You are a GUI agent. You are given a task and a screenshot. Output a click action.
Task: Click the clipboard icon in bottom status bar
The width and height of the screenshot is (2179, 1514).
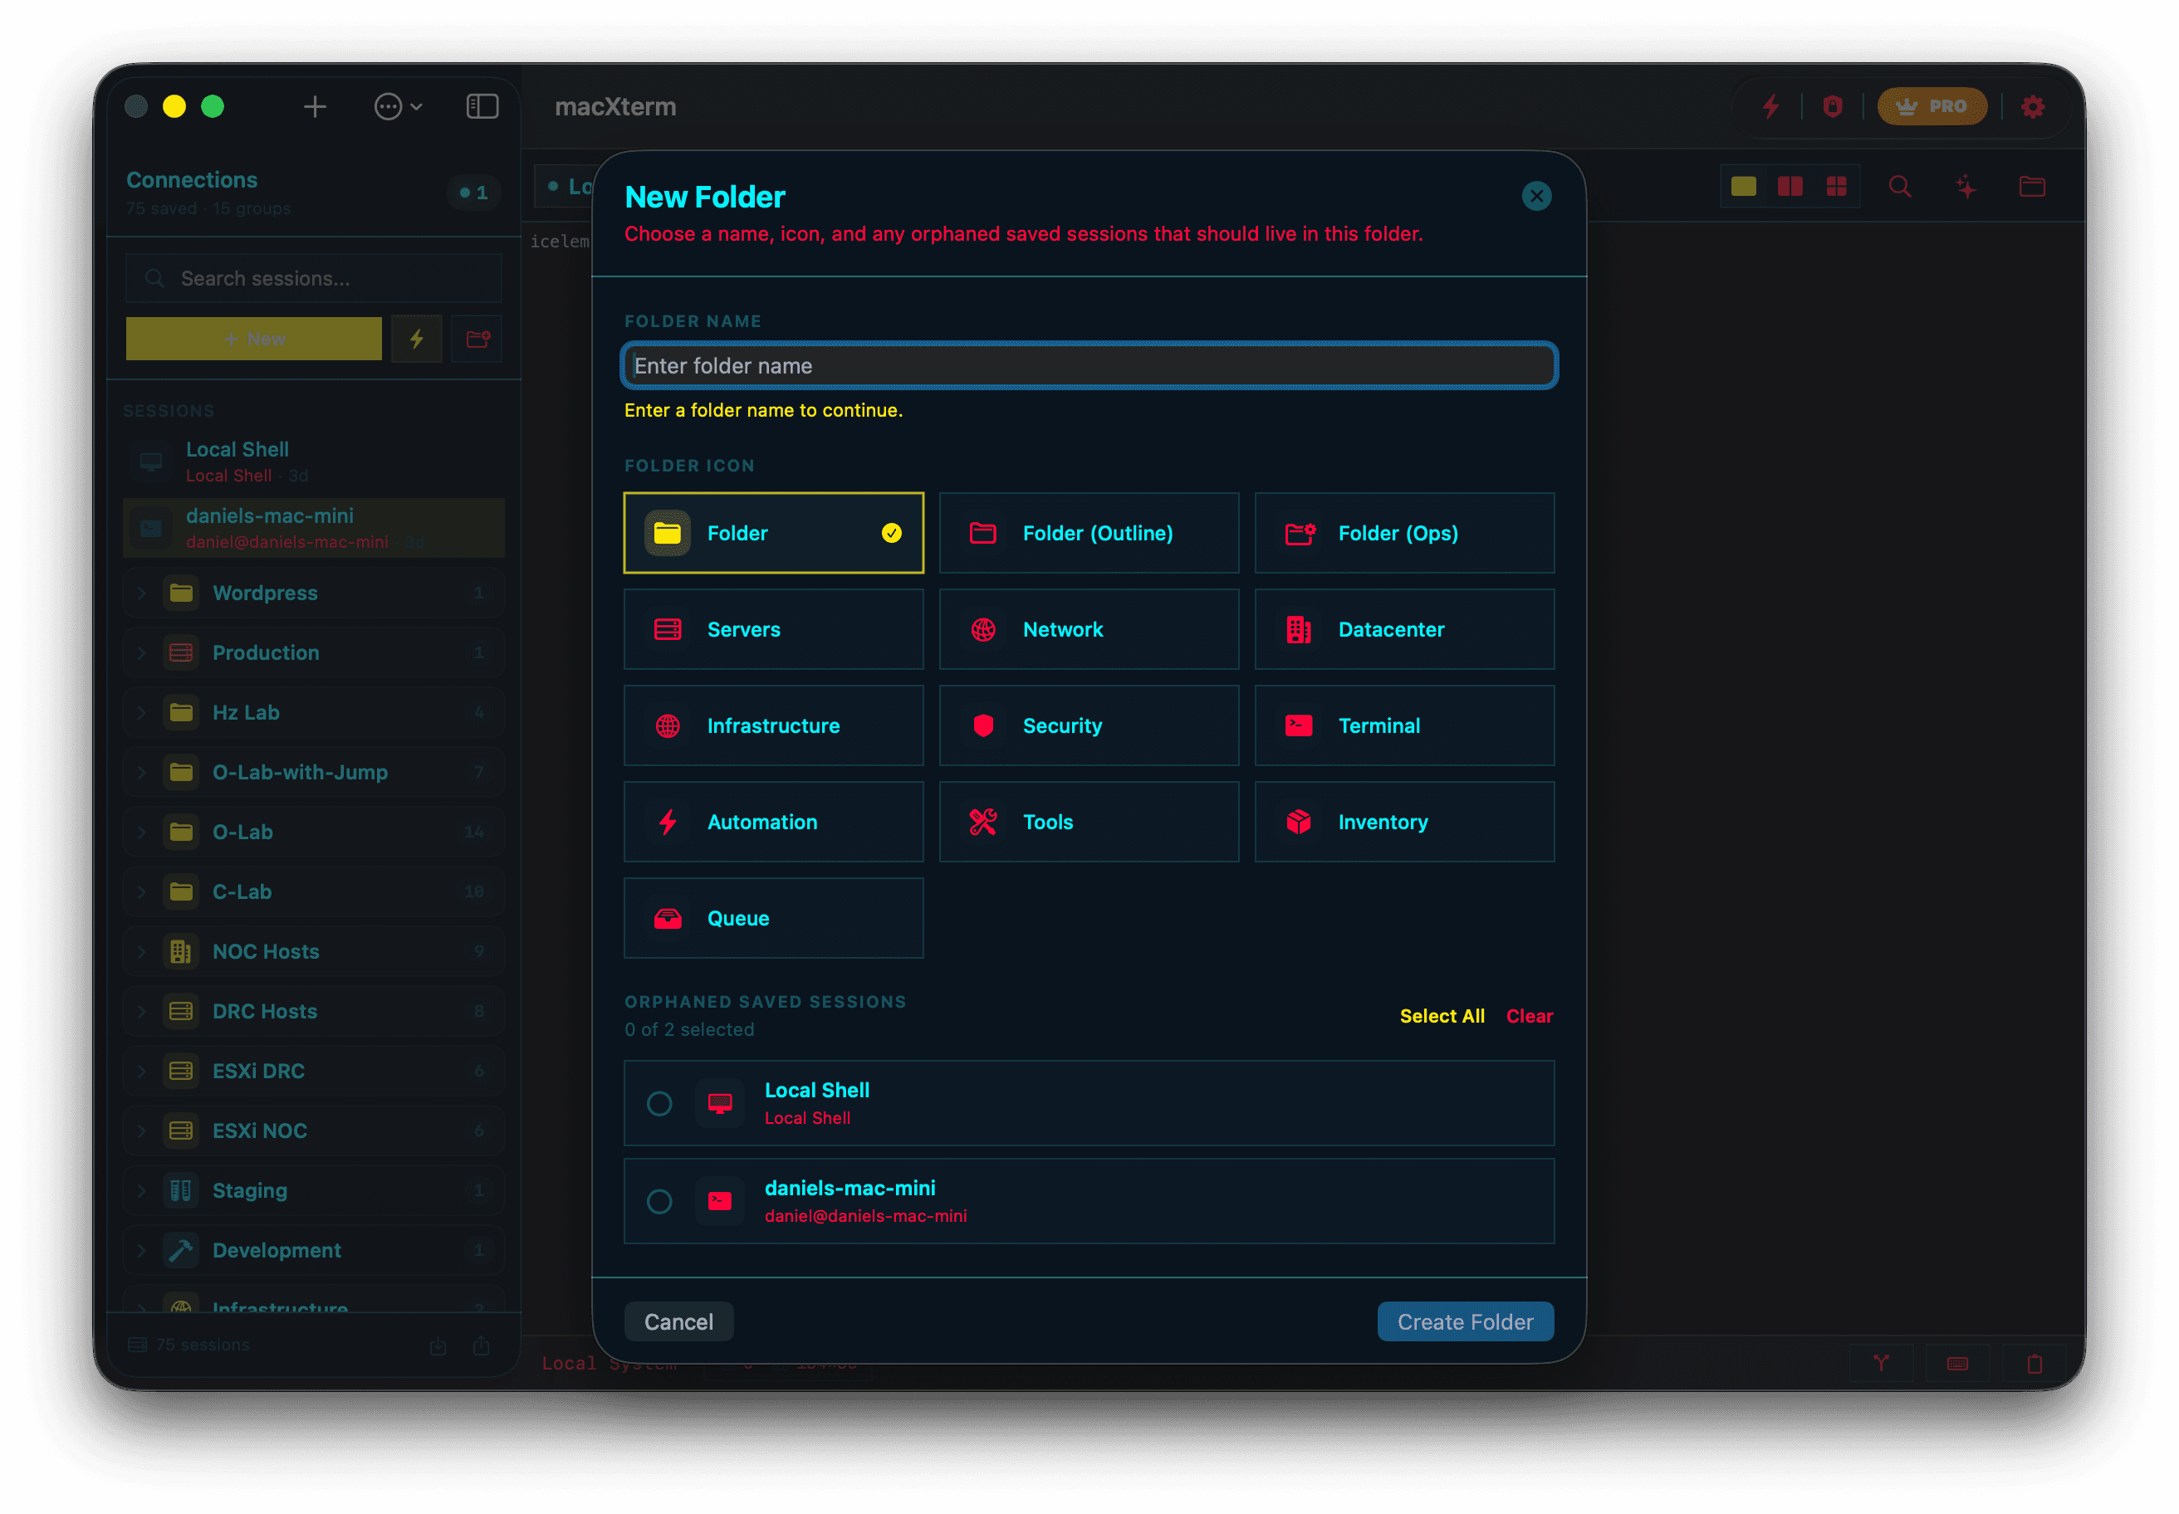(2035, 1364)
